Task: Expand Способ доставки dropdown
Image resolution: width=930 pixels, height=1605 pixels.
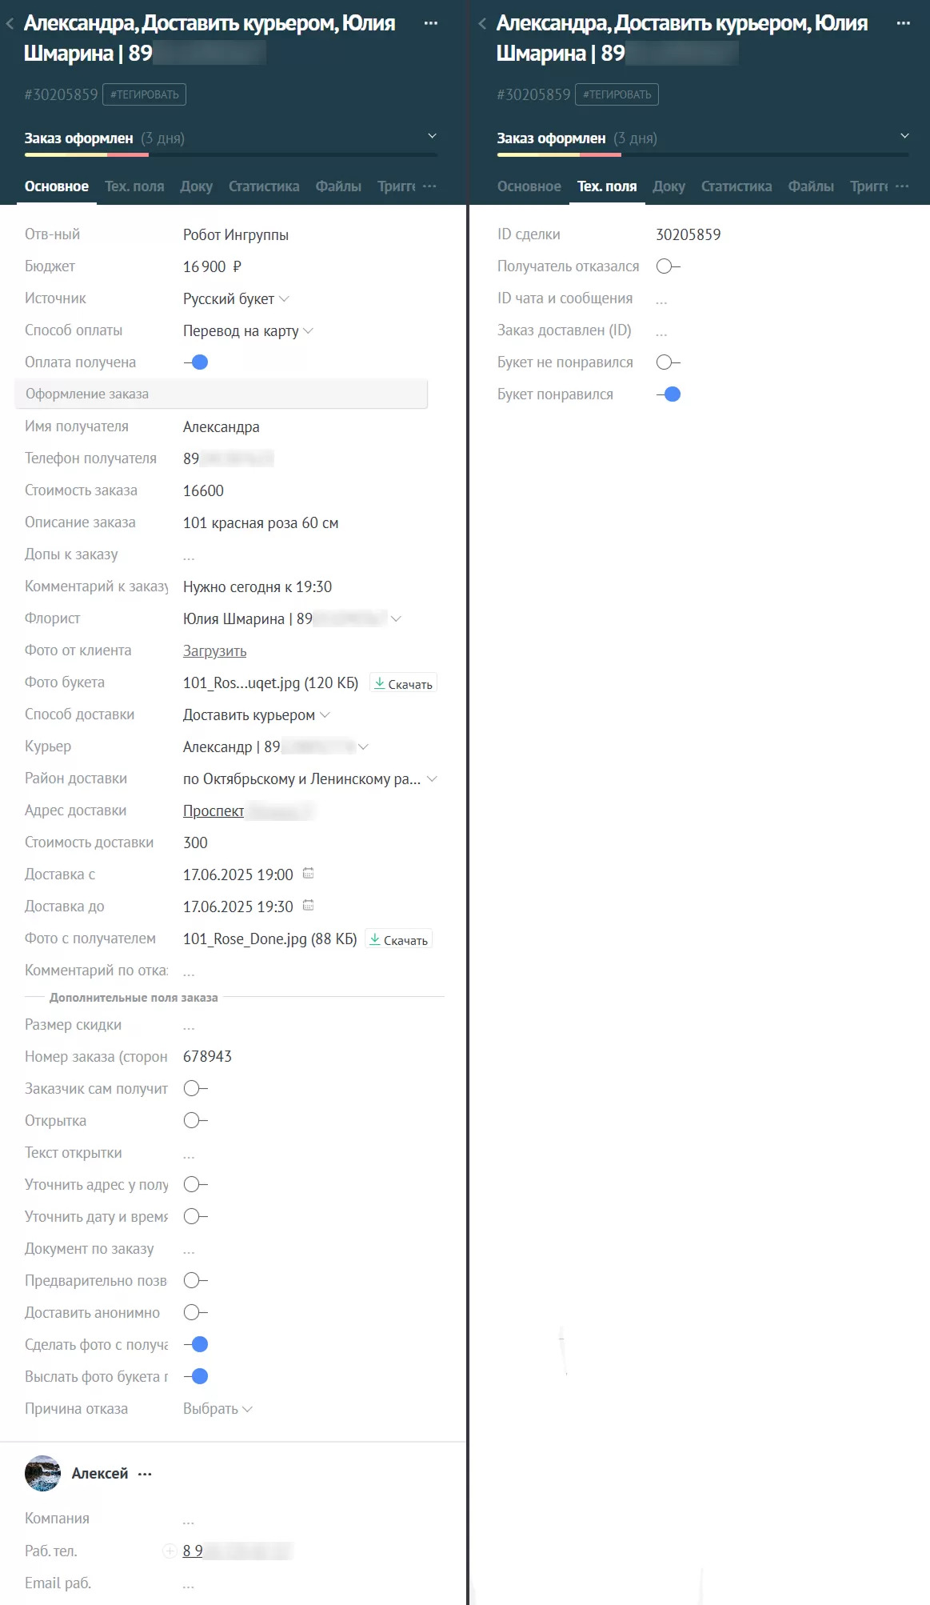Action: (256, 714)
